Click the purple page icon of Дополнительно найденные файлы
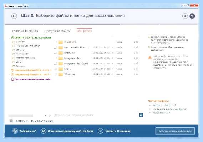Screen dimensions: 203x142 click(12, 79)
